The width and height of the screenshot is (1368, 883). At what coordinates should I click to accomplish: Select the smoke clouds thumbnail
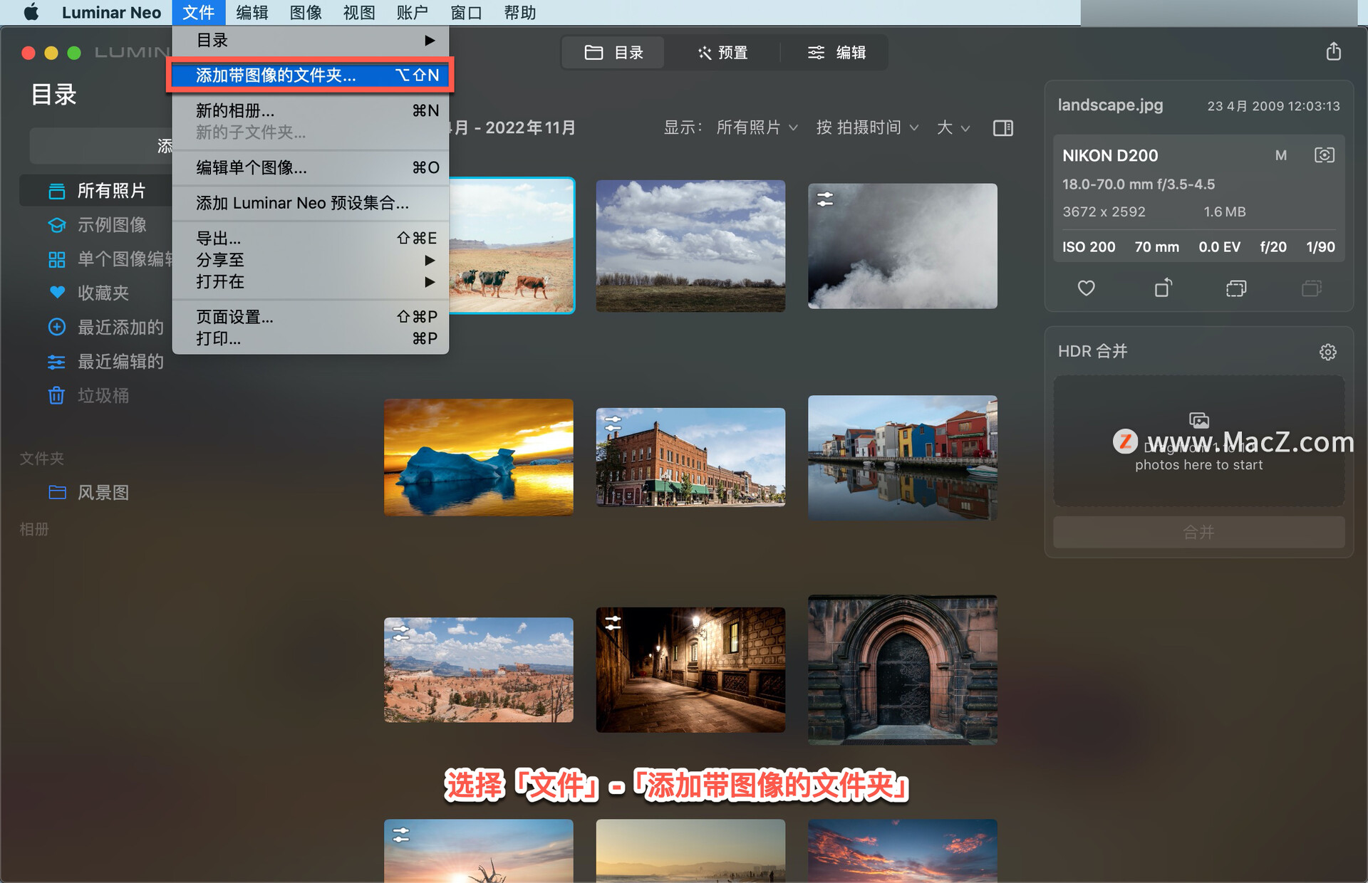[903, 246]
